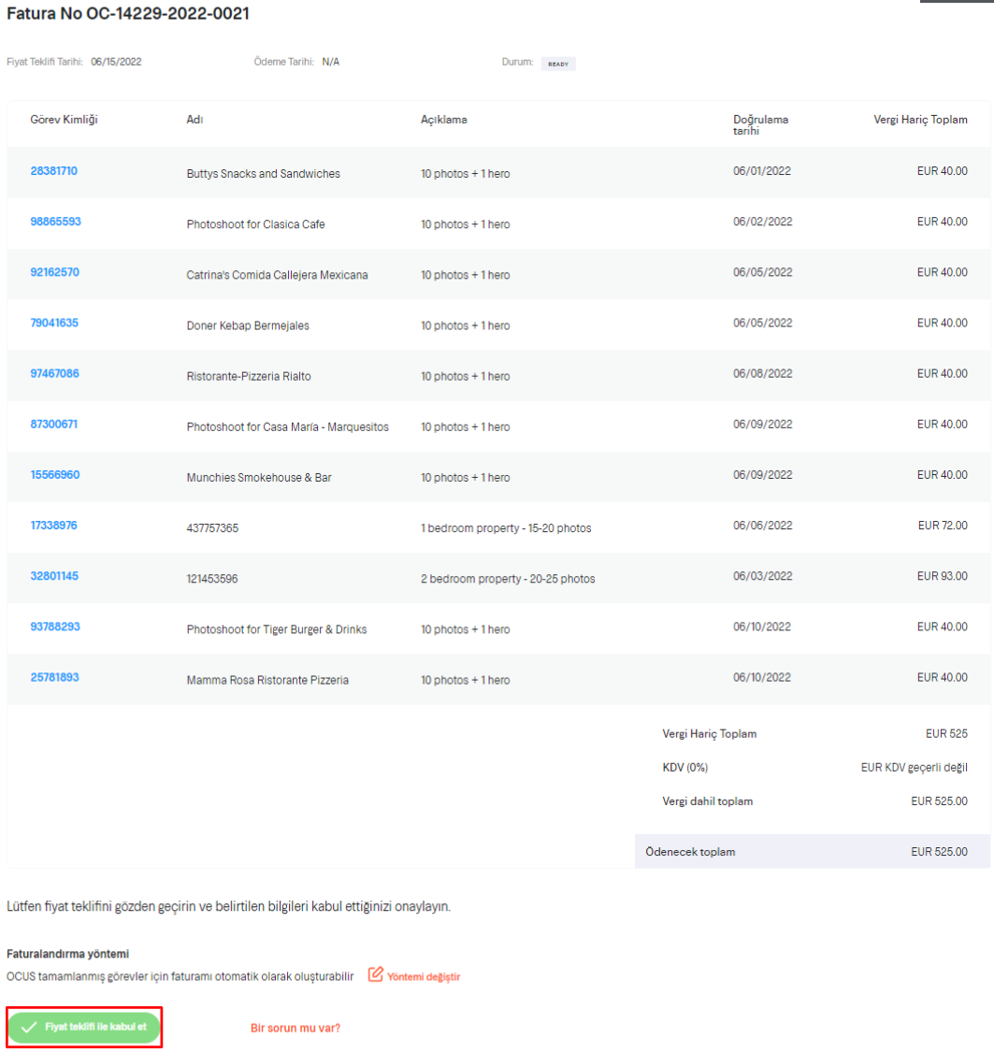Click payment date value 'N/A'

tap(330, 62)
